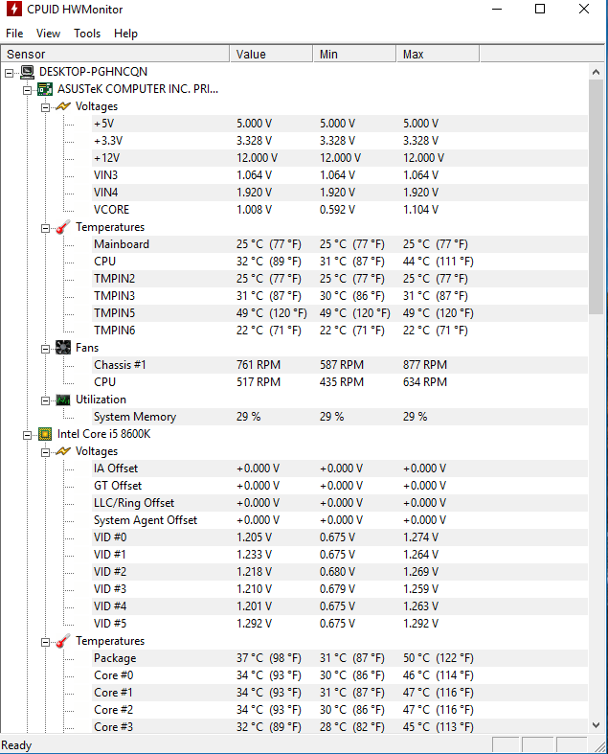Click the scrollbar down arrow
Viewport: 608px width, 754px height.
click(596, 724)
